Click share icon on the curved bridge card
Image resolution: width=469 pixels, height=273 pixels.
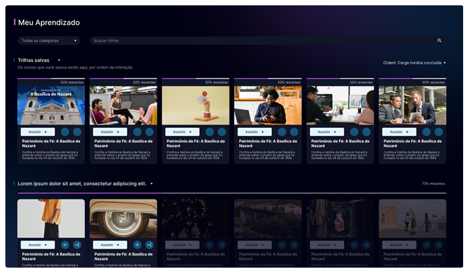(294, 245)
